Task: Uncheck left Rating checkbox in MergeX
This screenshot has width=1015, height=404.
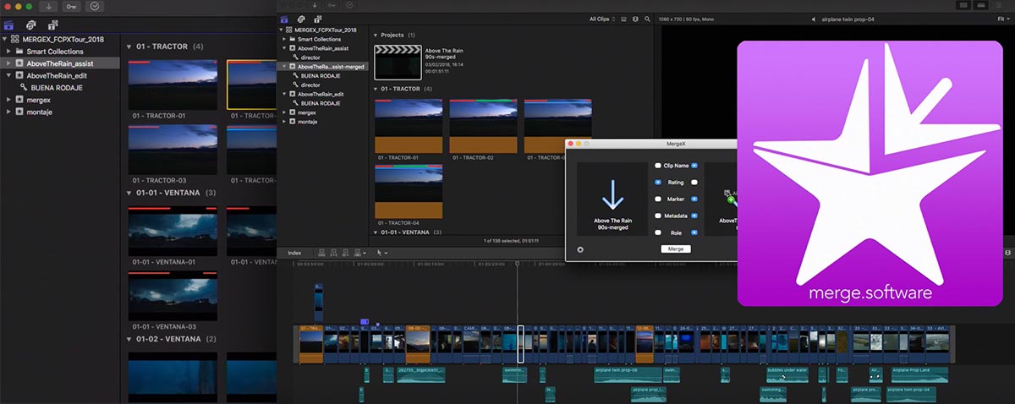Action: (658, 182)
